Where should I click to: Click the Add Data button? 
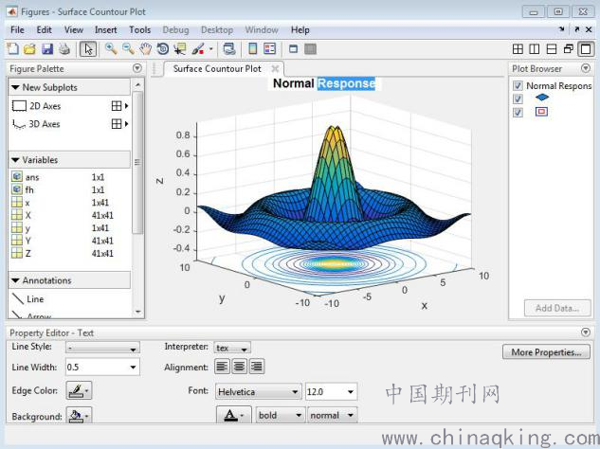pyautogui.click(x=556, y=308)
